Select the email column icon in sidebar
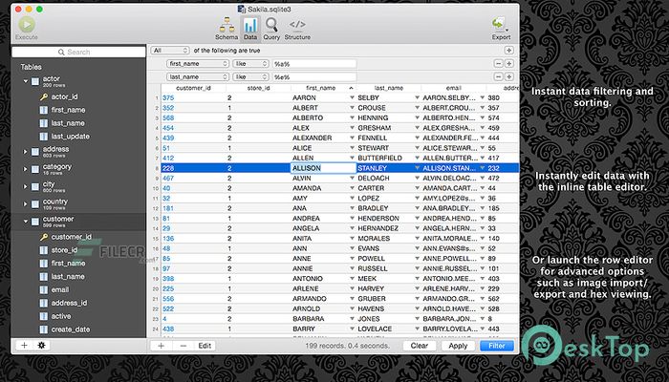 click(44, 289)
